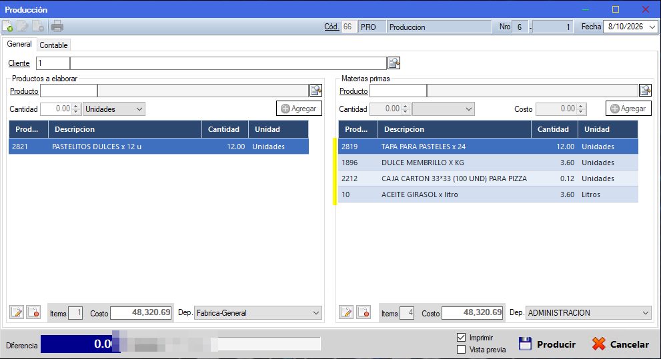The width and height of the screenshot is (661, 359).
Task: Click Producto link in Materias primas
Action: (354, 91)
